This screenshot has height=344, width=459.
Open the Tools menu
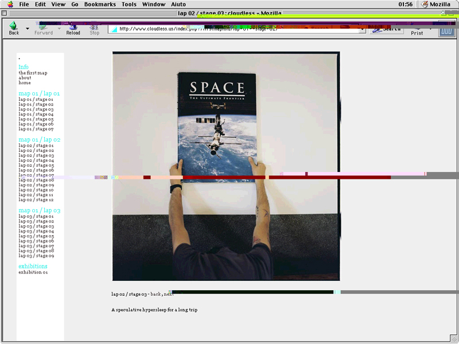coord(129,4)
